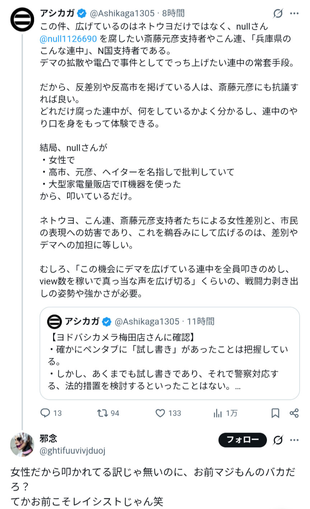Tap the @ghtifuuvivjduoj handle

pos(72,451)
